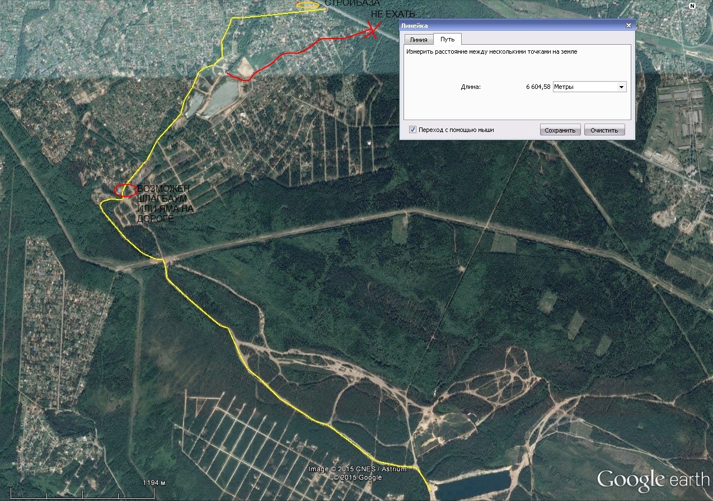Click the СТРОЙБАЗА label on map
Viewport: 713px width, 501px height.
pos(352,4)
